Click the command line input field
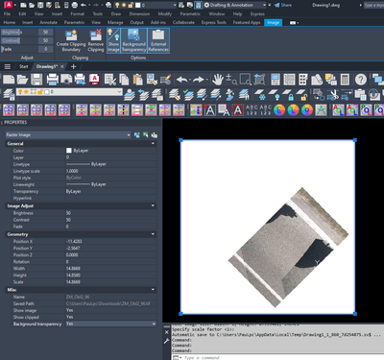This screenshot has width=384, height=360. pos(277,357)
